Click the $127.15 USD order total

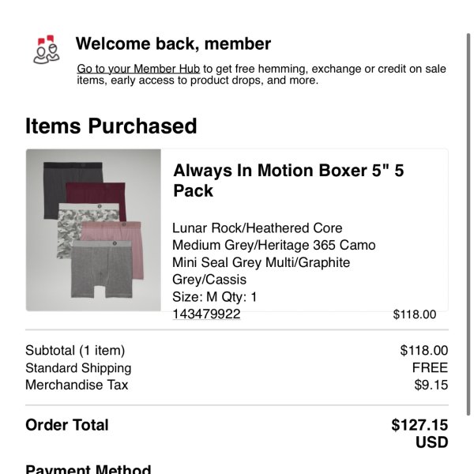[x=419, y=434]
